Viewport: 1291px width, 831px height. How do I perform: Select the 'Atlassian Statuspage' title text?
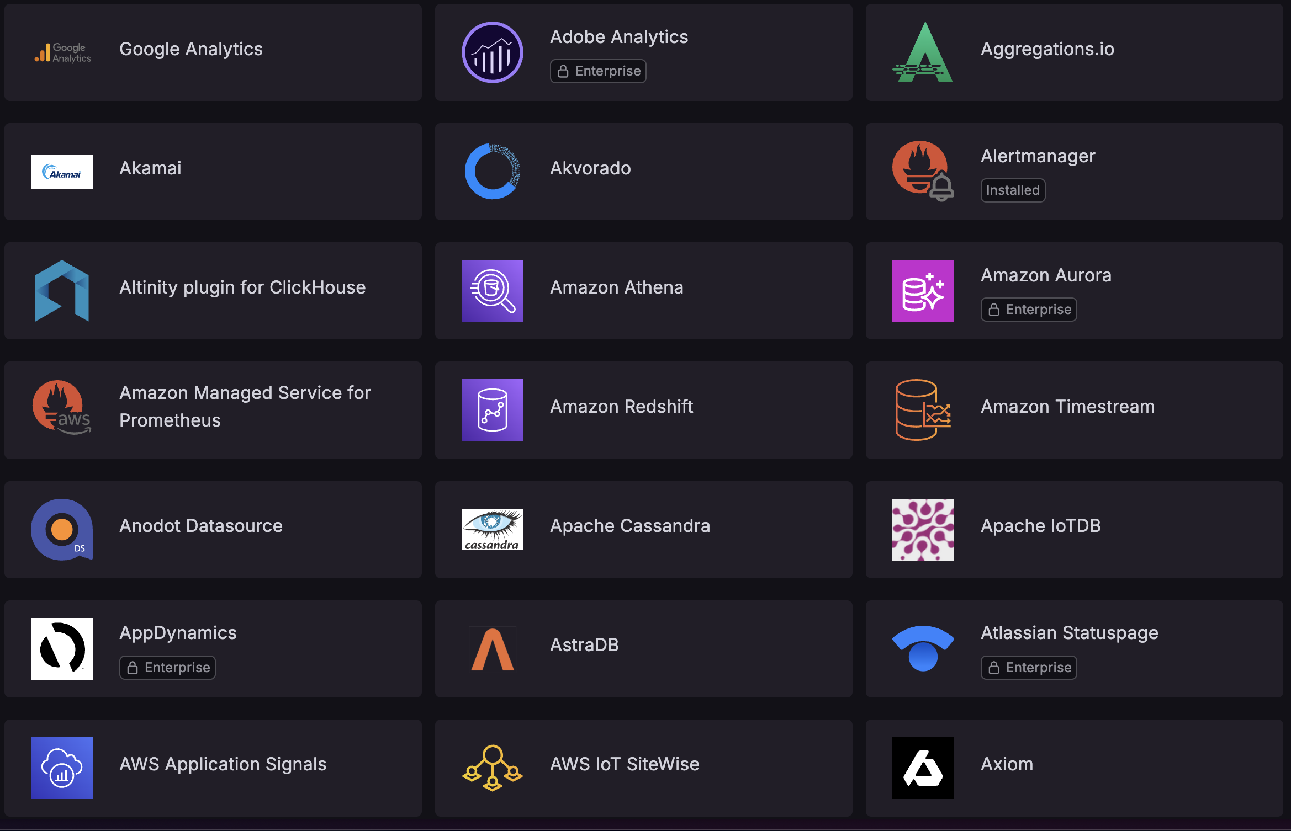(1070, 633)
